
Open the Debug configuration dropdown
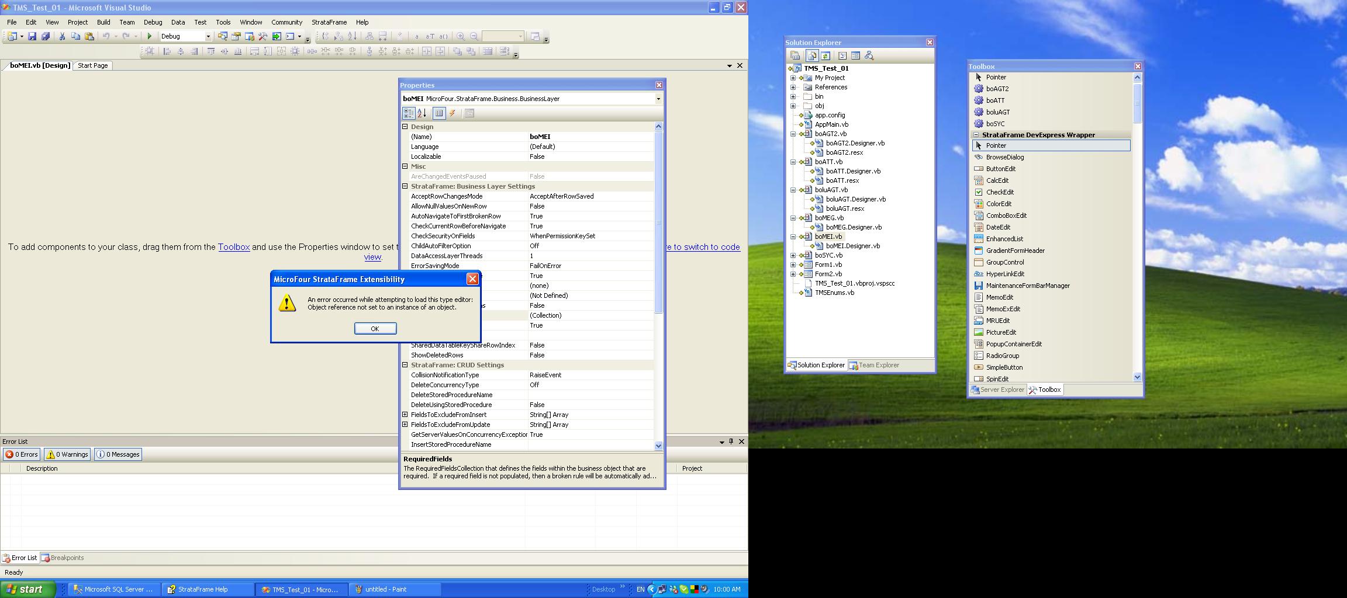pos(208,36)
